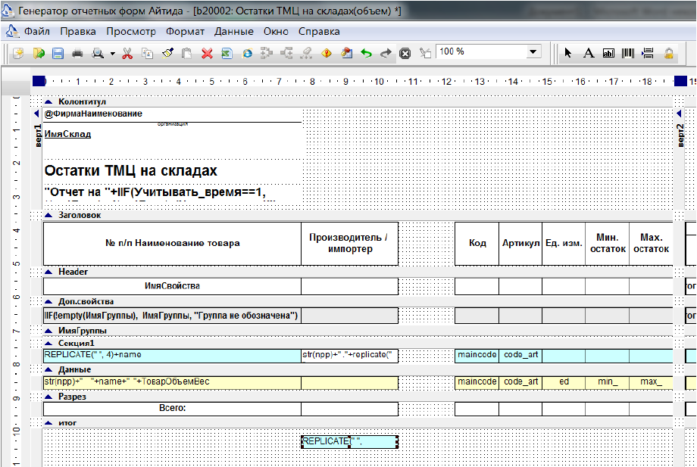Image resolution: width=697 pixels, height=467 pixels.
Task: Click the left blue ruler margin marker
Action: 39,81
